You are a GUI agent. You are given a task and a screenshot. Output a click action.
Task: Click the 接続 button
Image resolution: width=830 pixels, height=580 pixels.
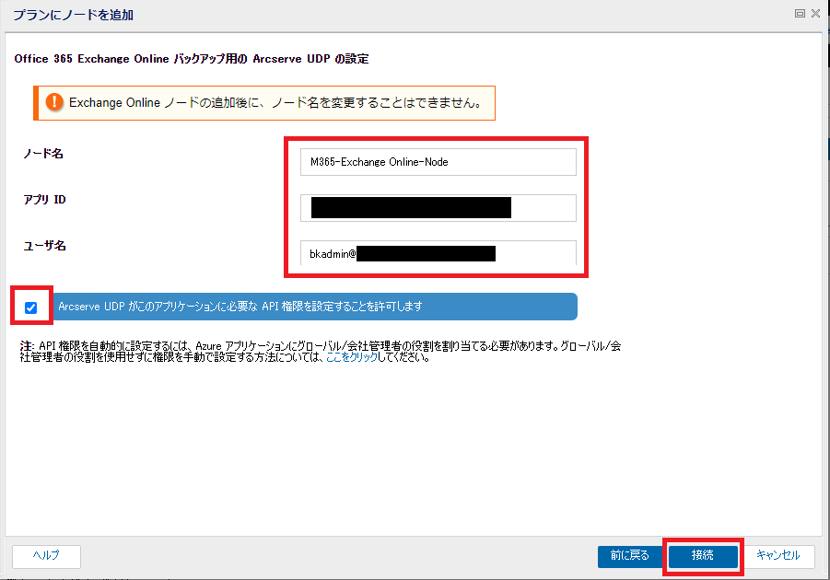click(x=703, y=556)
